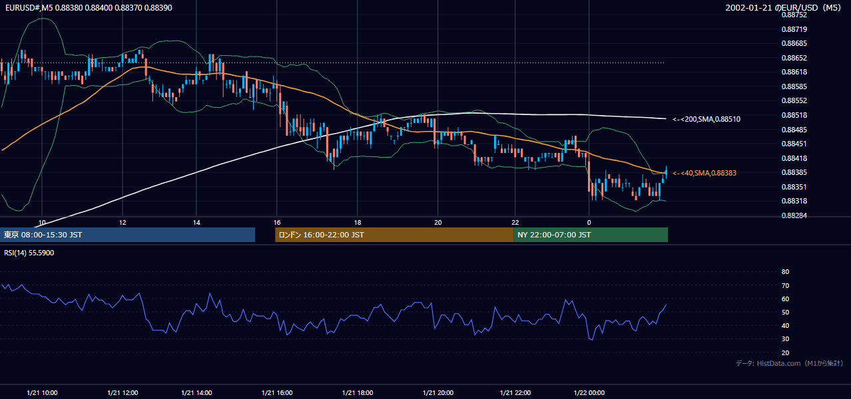
Task: Click price axis value 0.88752
Action: click(x=794, y=15)
